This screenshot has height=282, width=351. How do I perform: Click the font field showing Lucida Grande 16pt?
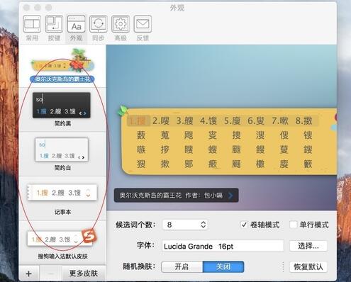(223, 246)
